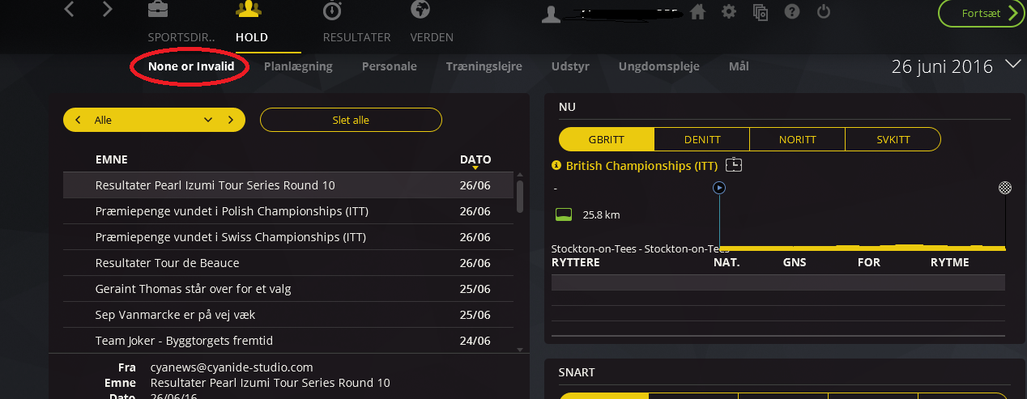Go to the home screen icon
1027x399 pixels.
pos(698,12)
